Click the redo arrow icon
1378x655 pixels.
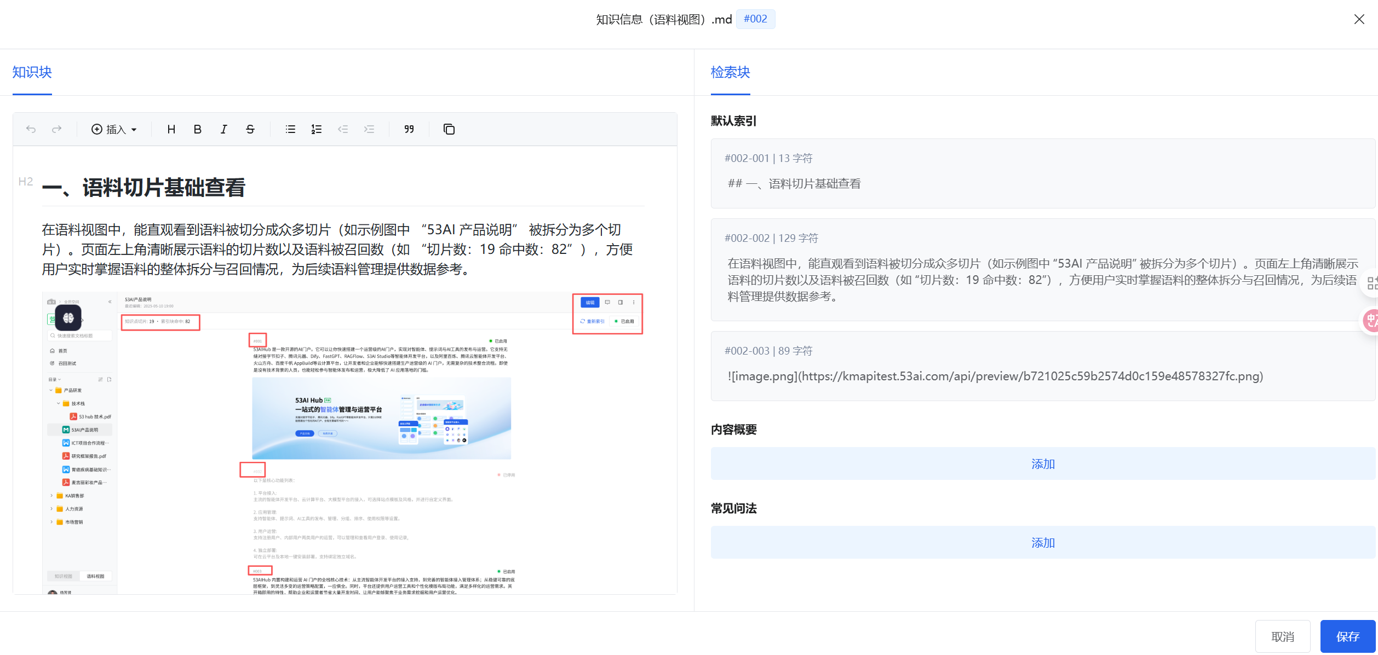pos(56,129)
